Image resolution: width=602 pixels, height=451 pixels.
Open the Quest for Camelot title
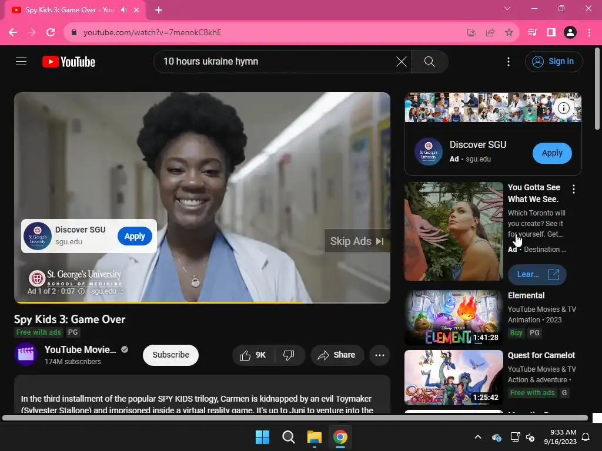(541, 355)
